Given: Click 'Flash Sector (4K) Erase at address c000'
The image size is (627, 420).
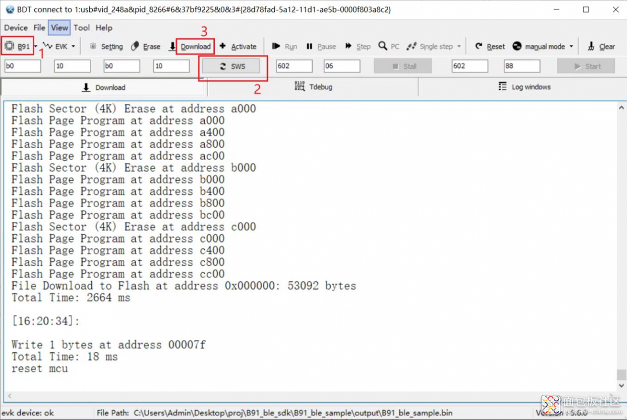Looking at the screenshot, I should [134, 227].
